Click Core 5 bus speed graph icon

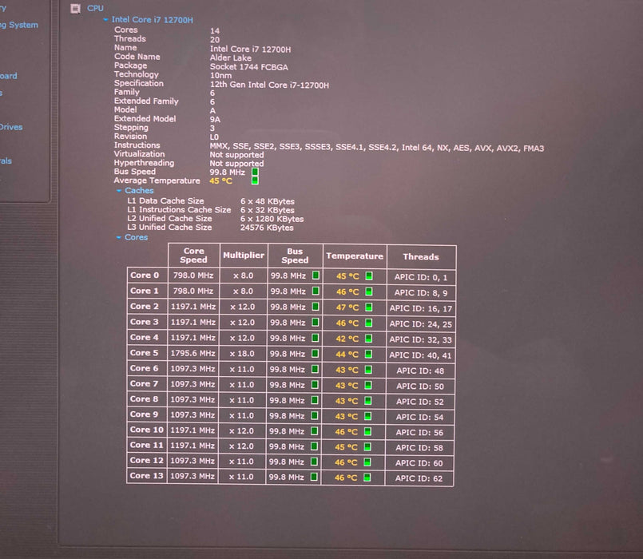[x=316, y=354]
